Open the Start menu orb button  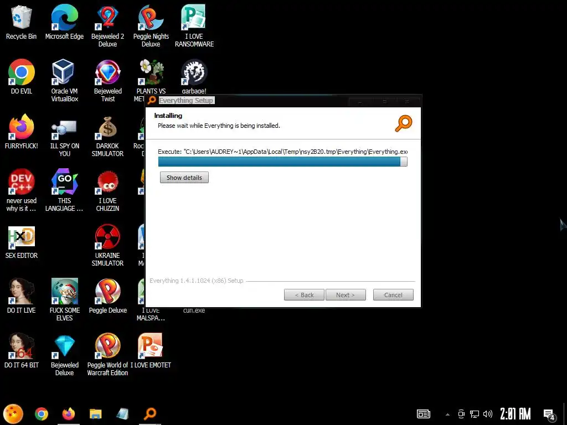[13, 414]
